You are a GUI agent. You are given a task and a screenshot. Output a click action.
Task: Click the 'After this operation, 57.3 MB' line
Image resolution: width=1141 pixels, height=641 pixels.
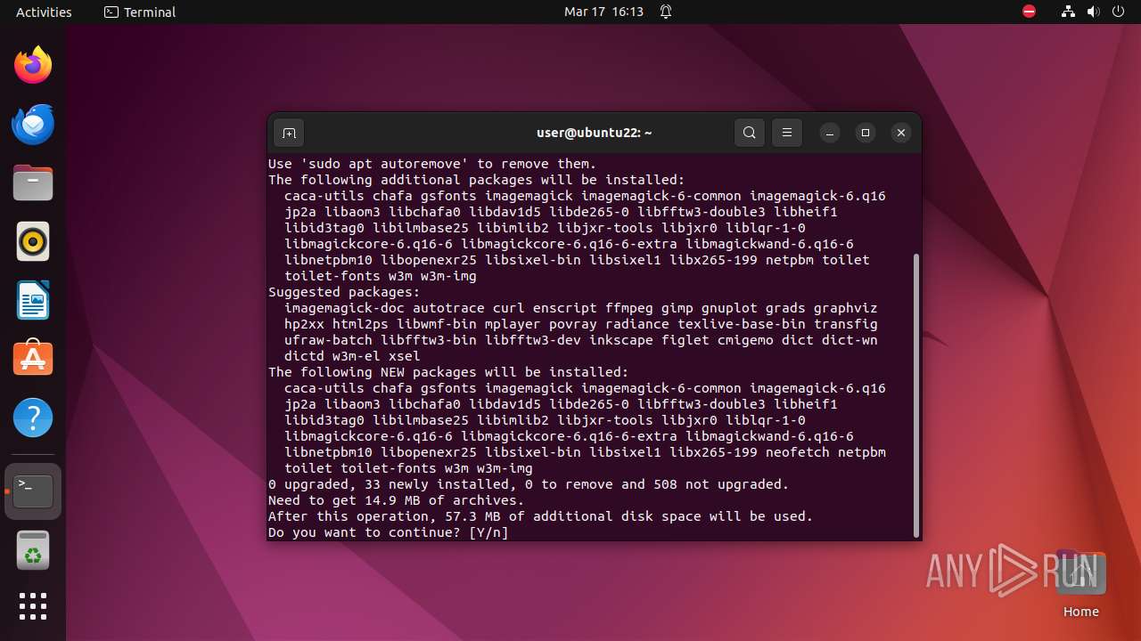(540, 516)
